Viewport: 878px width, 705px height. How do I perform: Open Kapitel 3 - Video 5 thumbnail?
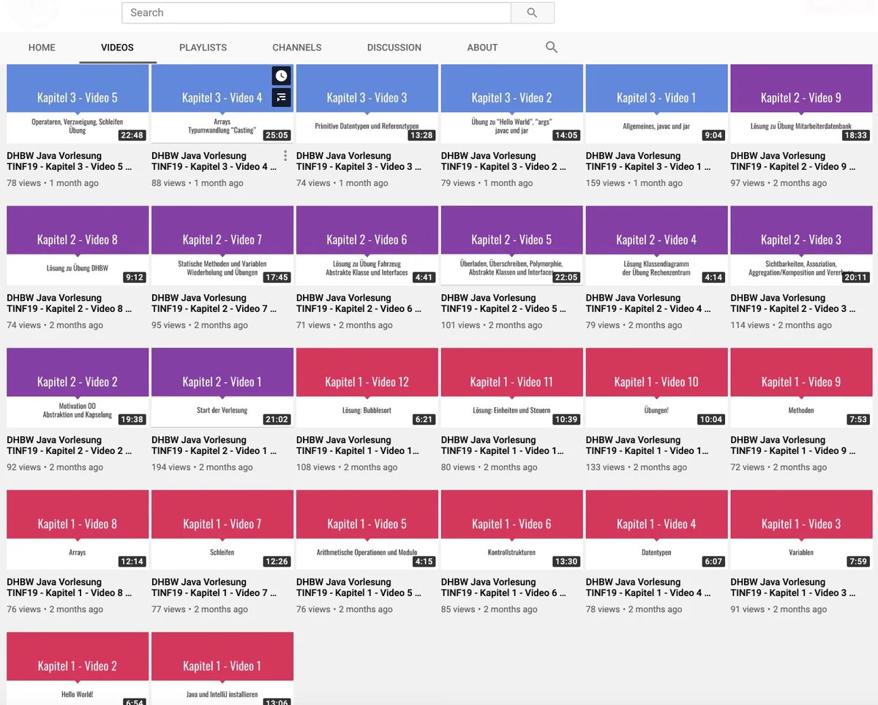click(78, 104)
